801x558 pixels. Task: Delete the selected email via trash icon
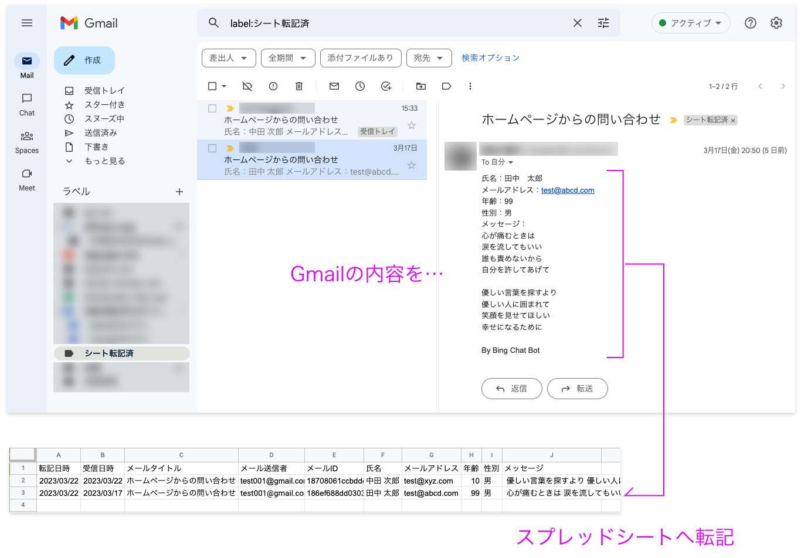point(299,86)
